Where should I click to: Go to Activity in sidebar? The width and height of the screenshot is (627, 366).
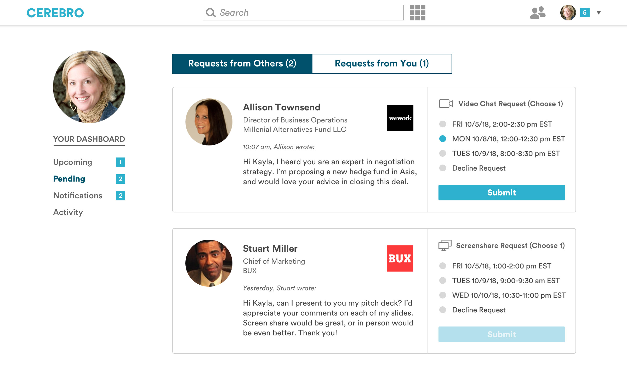(68, 212)
